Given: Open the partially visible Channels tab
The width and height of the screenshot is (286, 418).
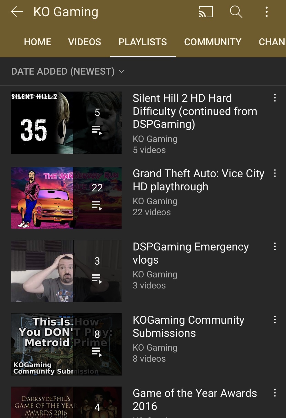Looking at the screenshot, I should [x=272, y=42].
